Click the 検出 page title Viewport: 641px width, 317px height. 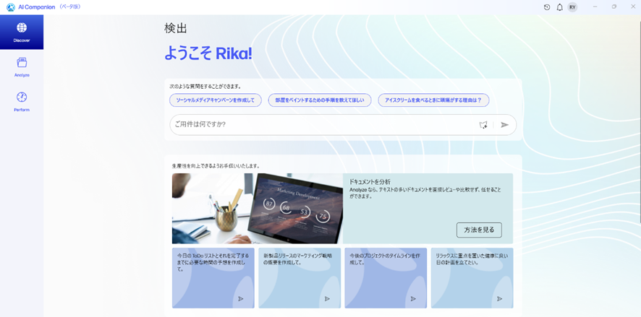coord(176,27)
